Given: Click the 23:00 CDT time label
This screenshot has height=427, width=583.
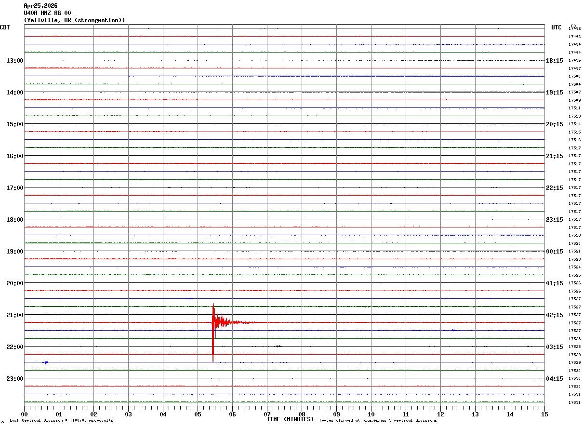Looking at the screenshot, I should click(x=14, y=379).
